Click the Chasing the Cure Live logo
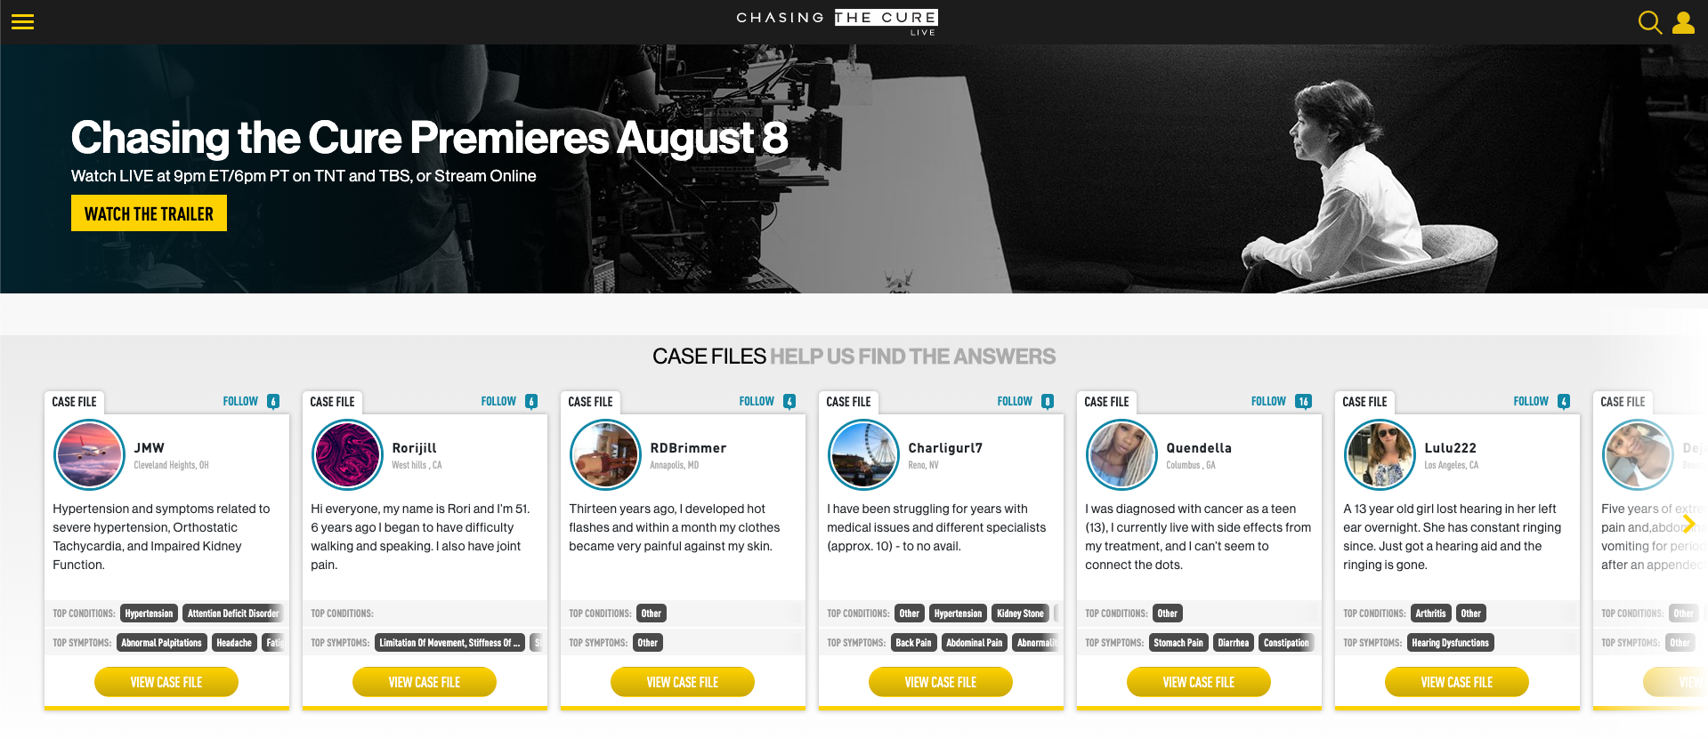The width and height of the screenshot is (1708, 738). 837,22
